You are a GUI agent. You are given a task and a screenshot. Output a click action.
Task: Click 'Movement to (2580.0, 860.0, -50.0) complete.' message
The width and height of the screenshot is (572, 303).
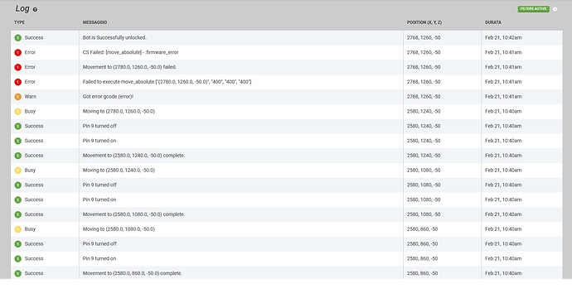tap(133, 273)
